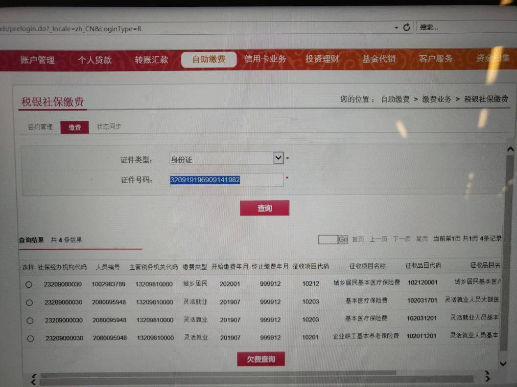
Task: Click the 开始缴费年月 202001 cell
Action: pyautogui.click(x=230, y=284)
